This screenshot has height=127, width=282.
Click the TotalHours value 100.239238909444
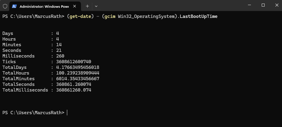click(x=78, y=73)
